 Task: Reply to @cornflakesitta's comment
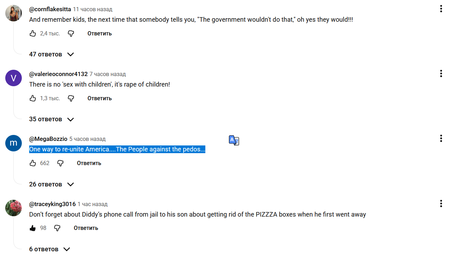coord(100,34)
